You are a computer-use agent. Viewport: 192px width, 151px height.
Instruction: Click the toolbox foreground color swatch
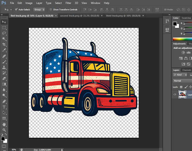pyautogui.click(x=3, y=139)
